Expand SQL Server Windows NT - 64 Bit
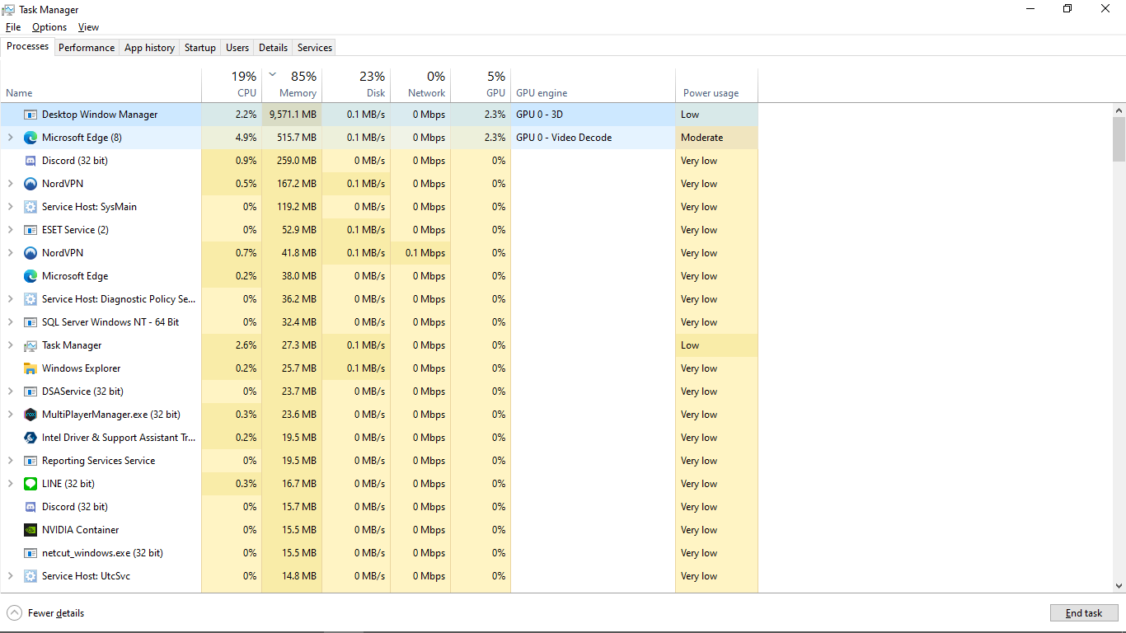Image resolution: width=1126 pixels, height=633 pixels. pyautogui.click(x=11, y=322)
